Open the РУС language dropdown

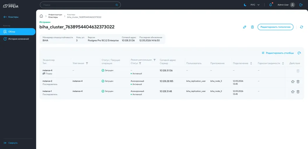[255, 5]
